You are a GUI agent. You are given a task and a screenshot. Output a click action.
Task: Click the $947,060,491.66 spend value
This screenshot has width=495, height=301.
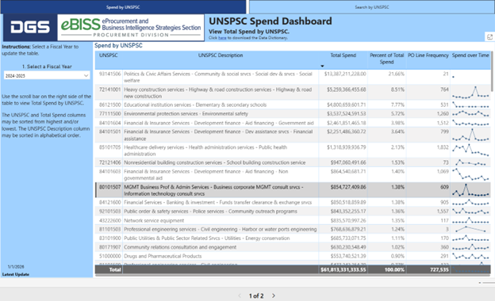pyautogui.click(x=348, y=162)
